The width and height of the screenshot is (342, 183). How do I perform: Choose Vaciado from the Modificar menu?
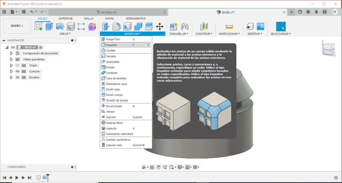(126, 56)
